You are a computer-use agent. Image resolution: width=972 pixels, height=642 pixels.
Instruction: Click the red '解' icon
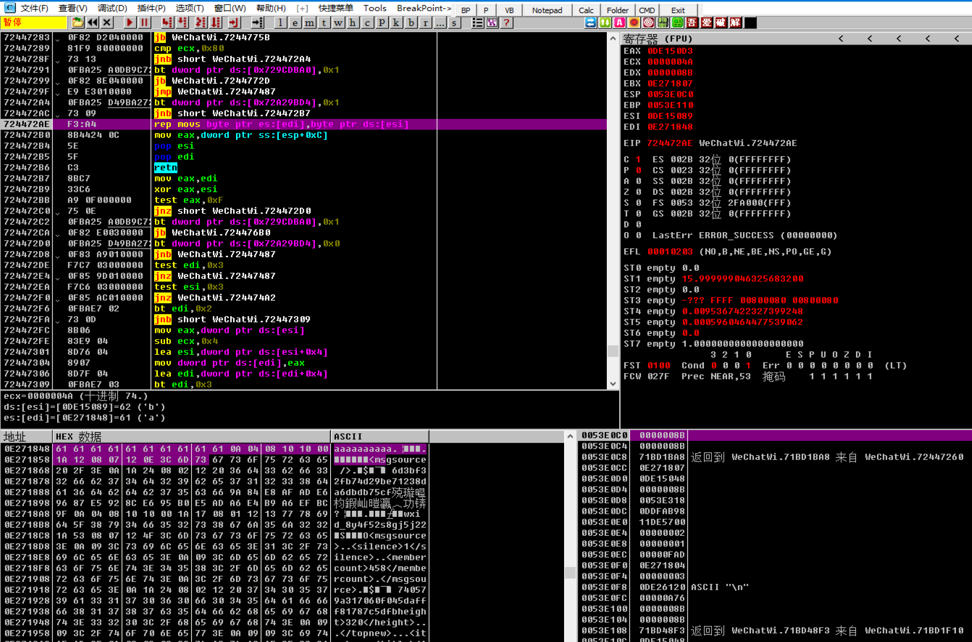[x=735, y=23]
